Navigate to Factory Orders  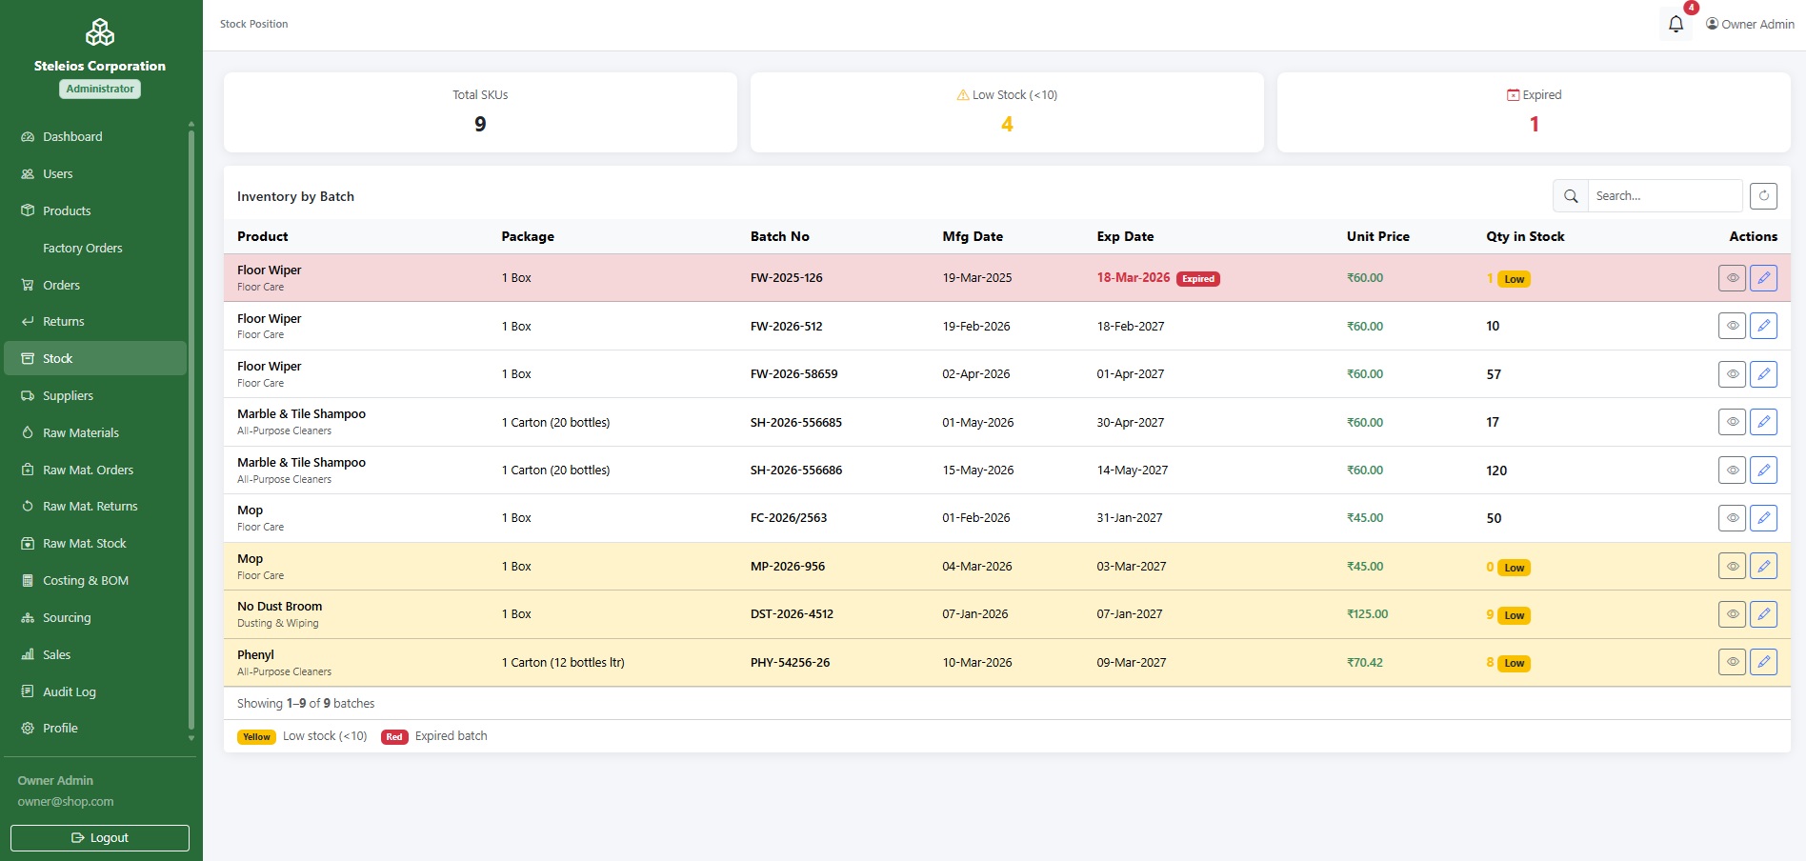pyautogui.click(x=95, y=248)
